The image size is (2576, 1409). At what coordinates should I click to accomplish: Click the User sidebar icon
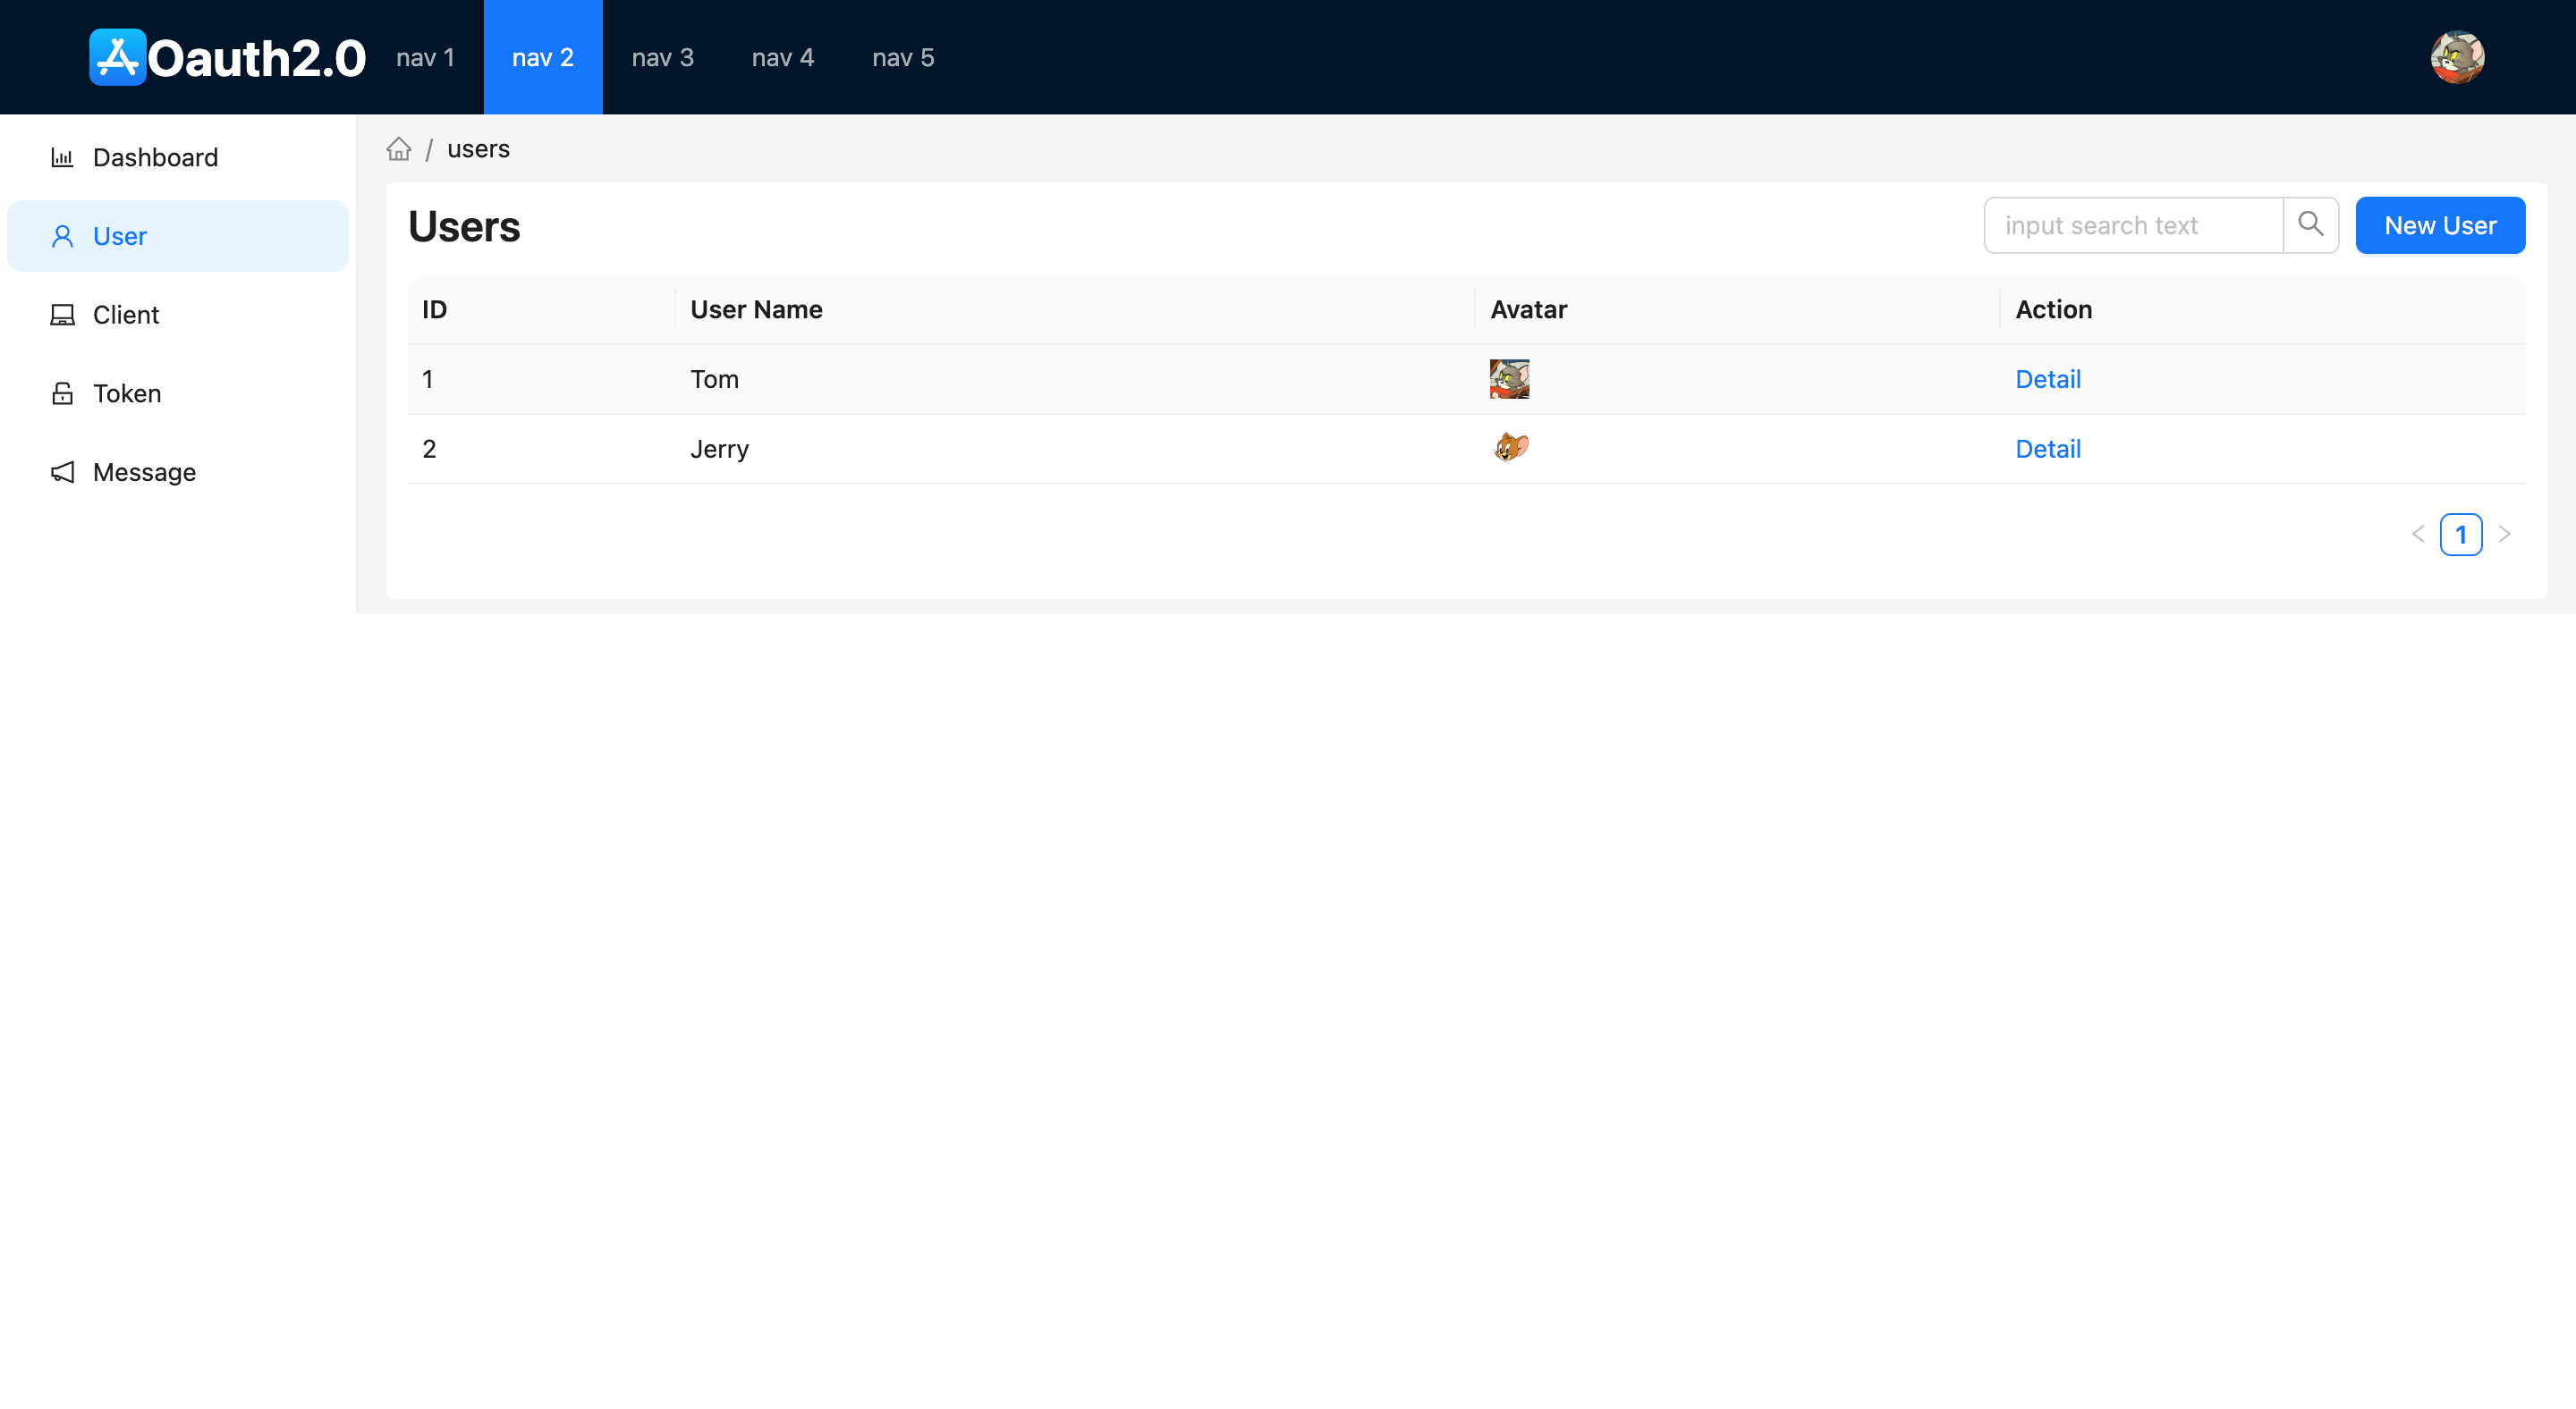[x=61, y=236]
